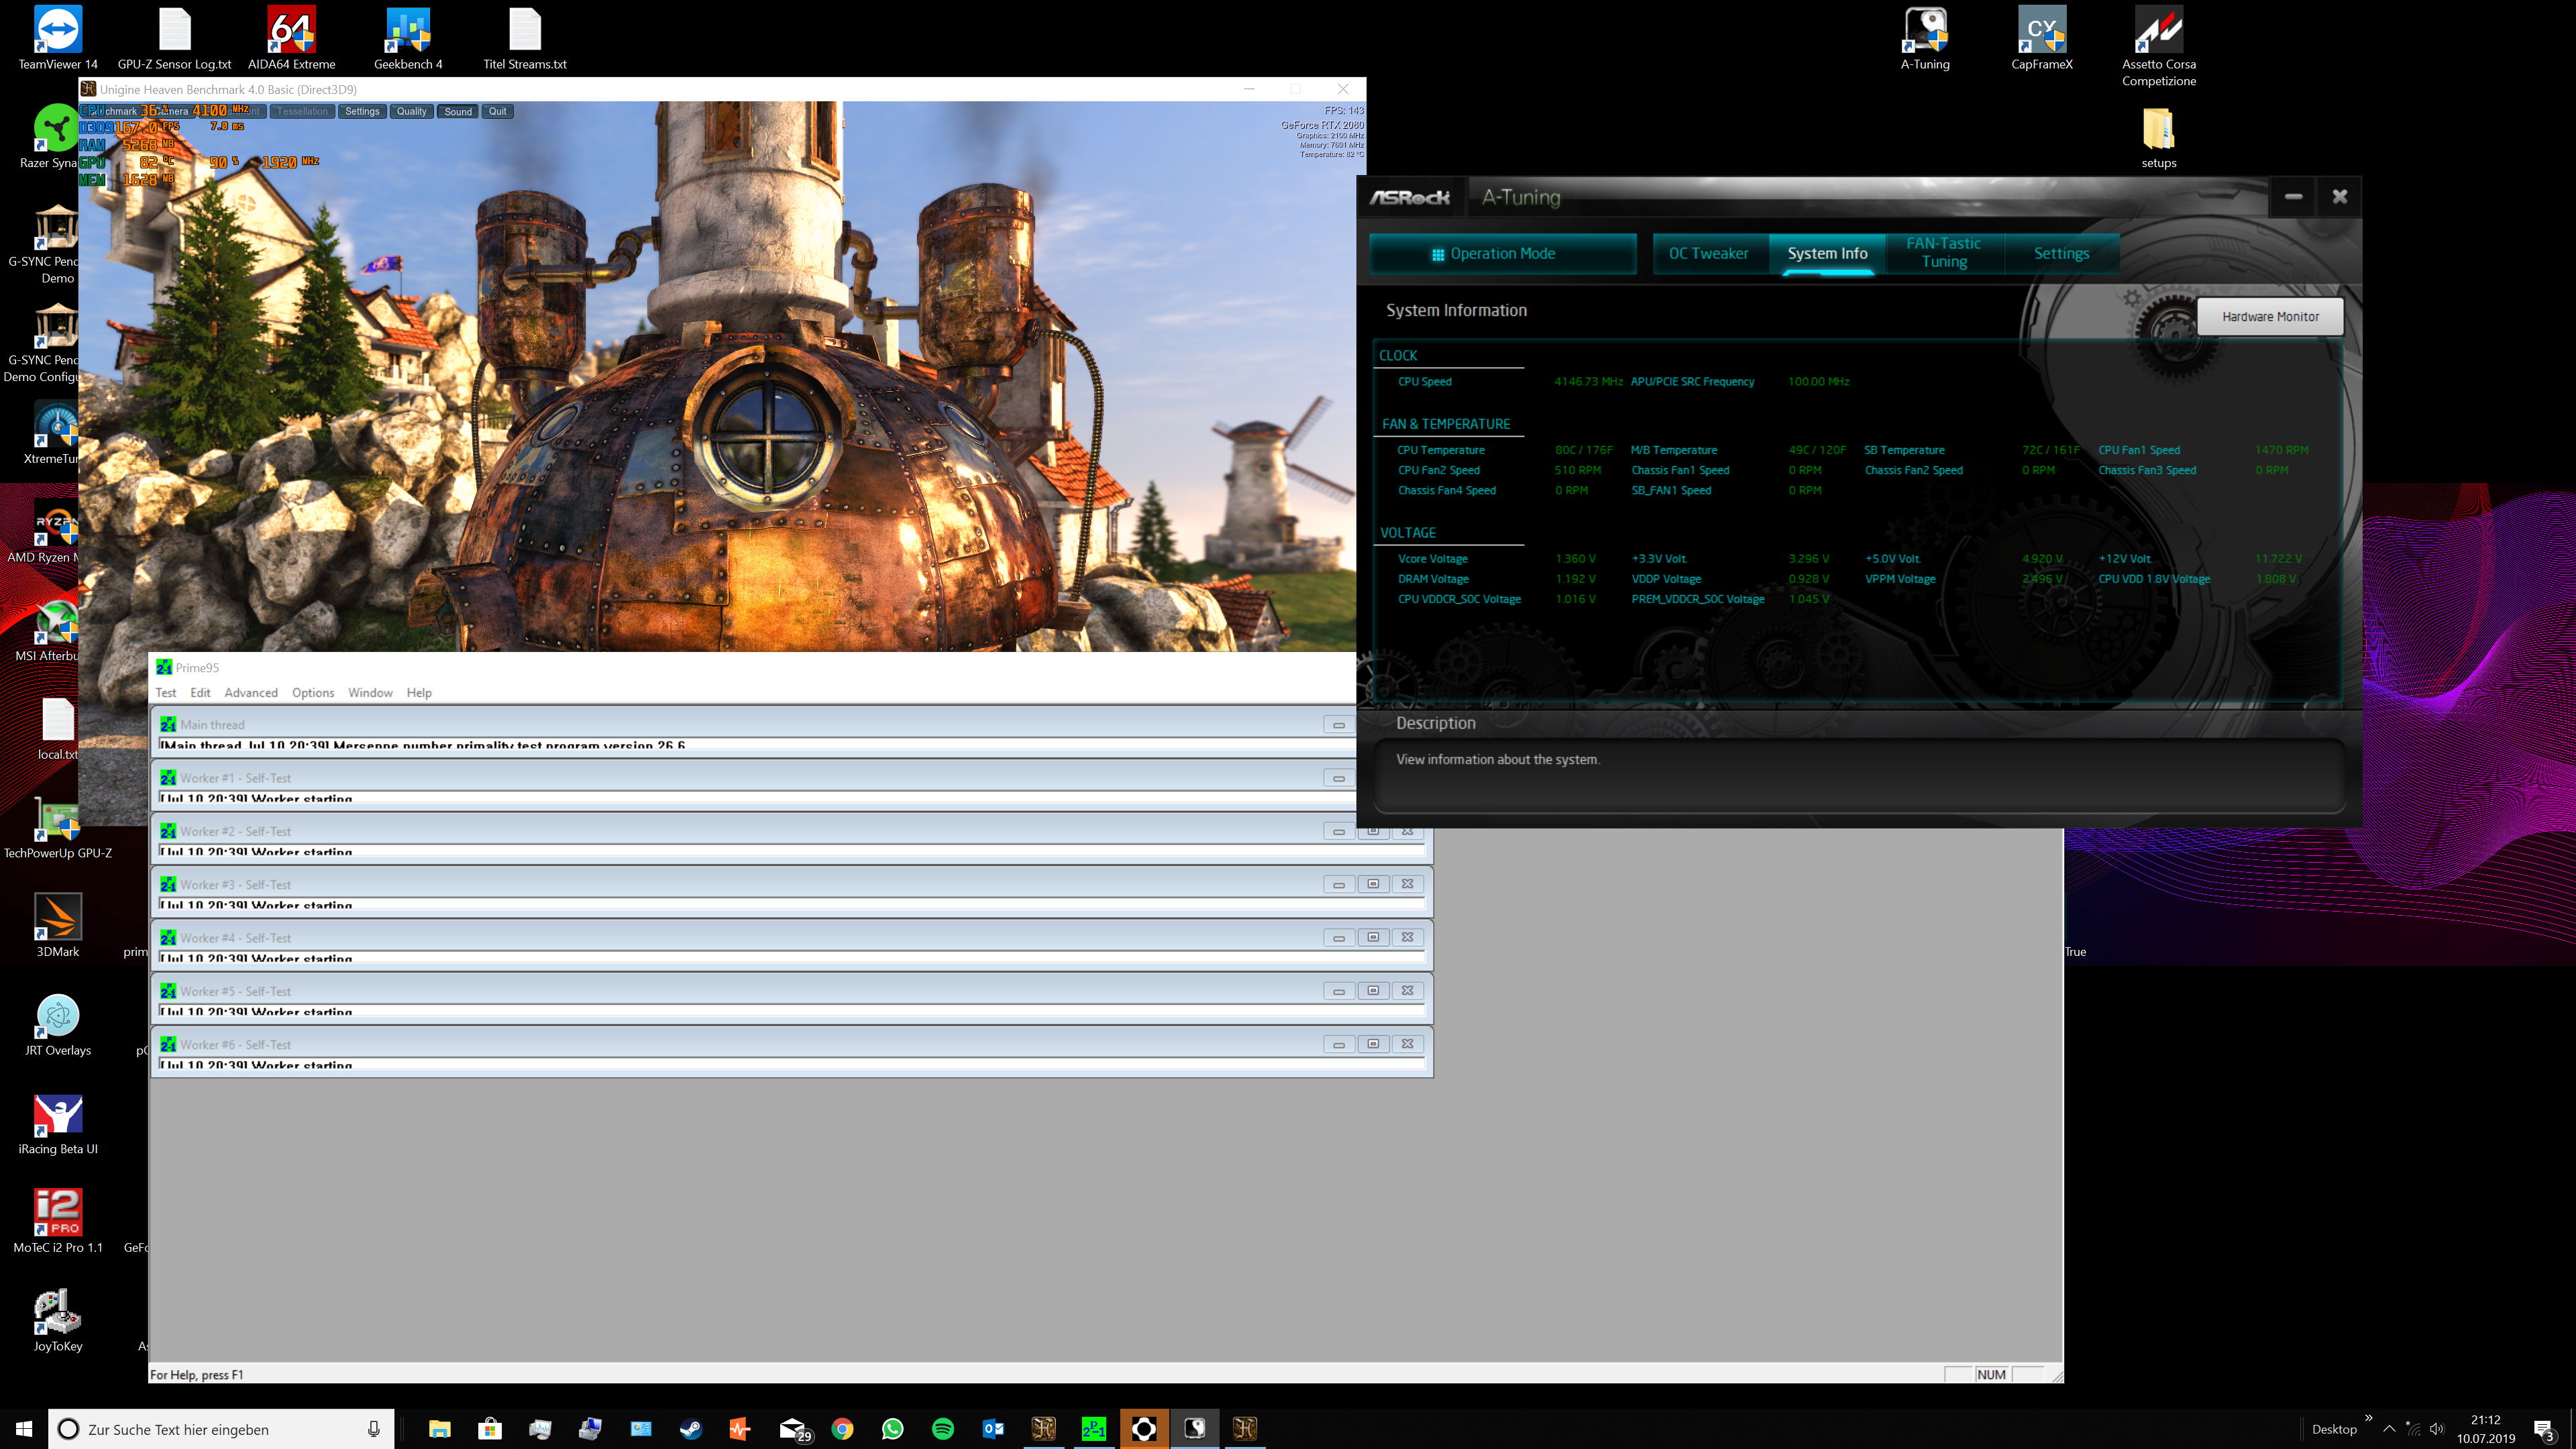The image size is (2576, 1449).
Task: Open the A-Tuning Settings tab
Action: (2060, 253)
